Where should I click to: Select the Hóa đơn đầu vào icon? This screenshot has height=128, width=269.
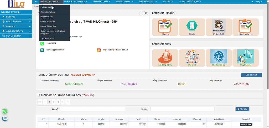245,27
